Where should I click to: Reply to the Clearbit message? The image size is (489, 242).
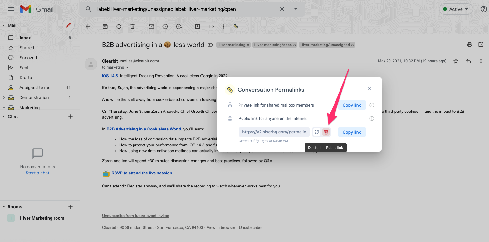coord(468,61)
